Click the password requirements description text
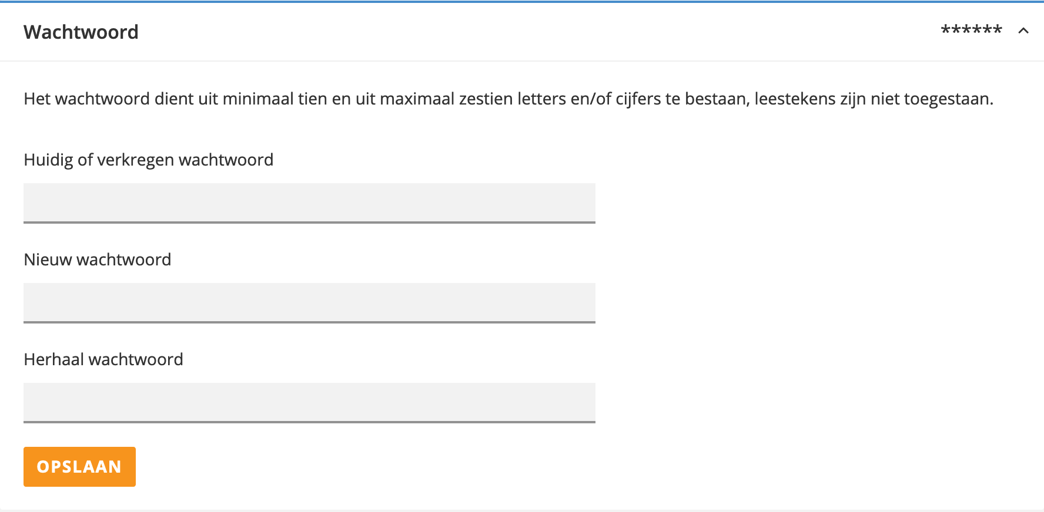This screenshot has width=1044, height=512. (x=508, y=99)
